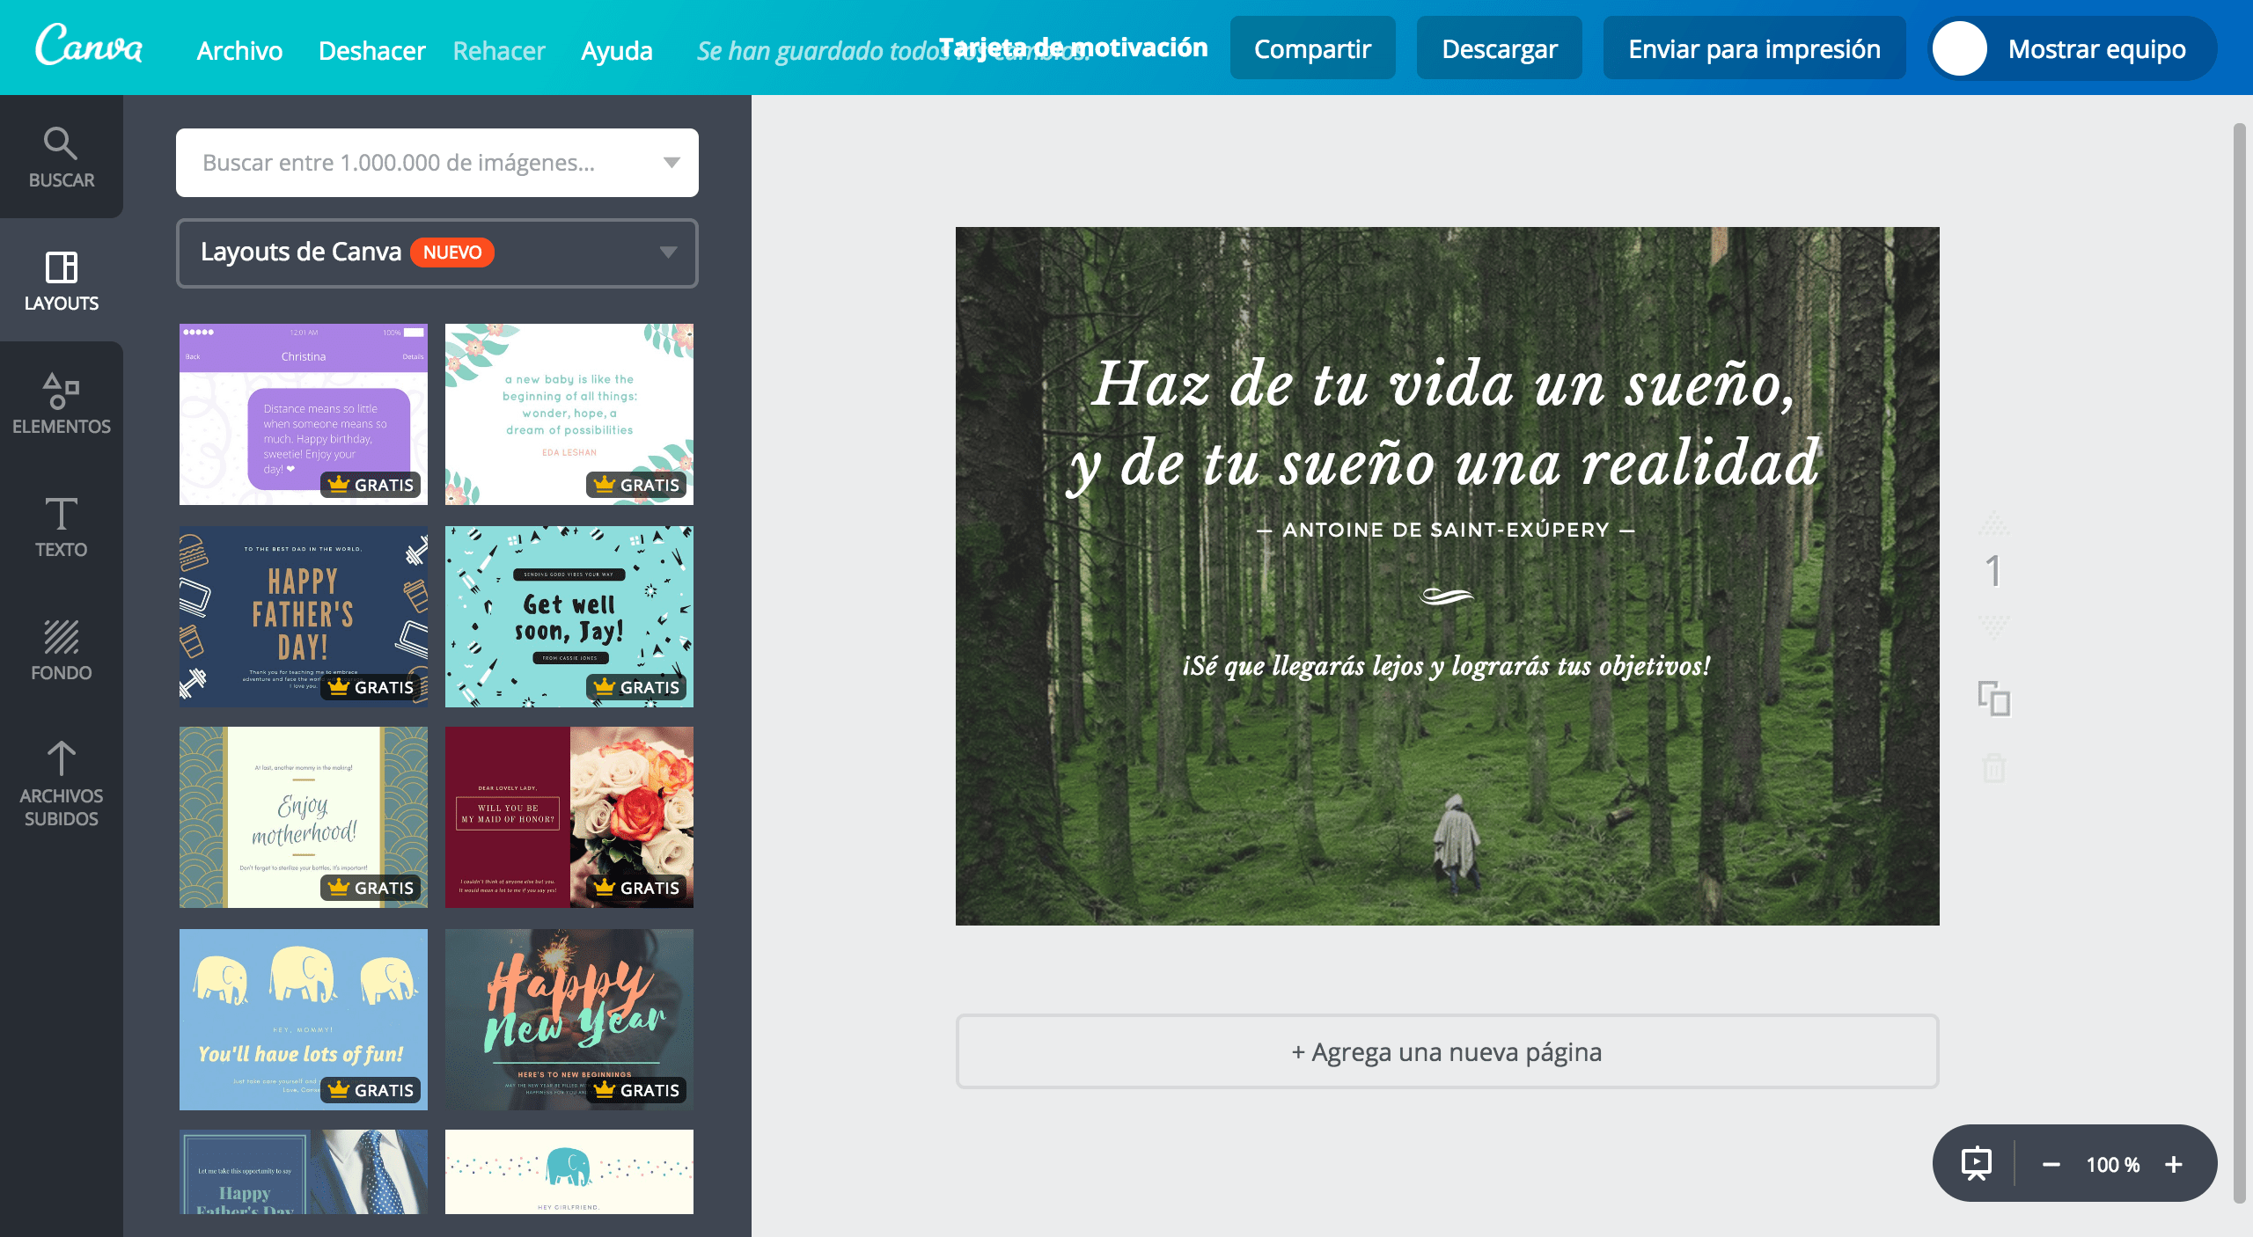Choose the Happy Father's Day navy layout
2253x1237 pixels.
pyautogui.click(x=304, y=617)
